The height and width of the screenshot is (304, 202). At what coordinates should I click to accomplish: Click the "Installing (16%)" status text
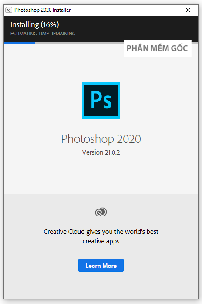(35, 25)
